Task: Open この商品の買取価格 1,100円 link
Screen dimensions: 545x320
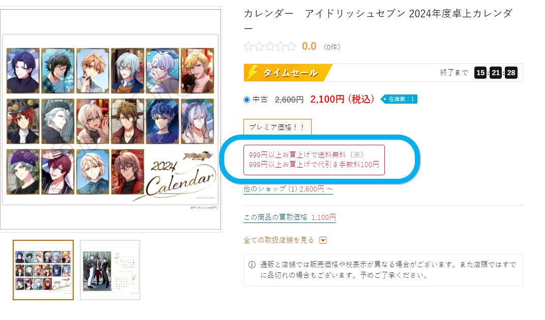Action: click(x=290, y=217)
